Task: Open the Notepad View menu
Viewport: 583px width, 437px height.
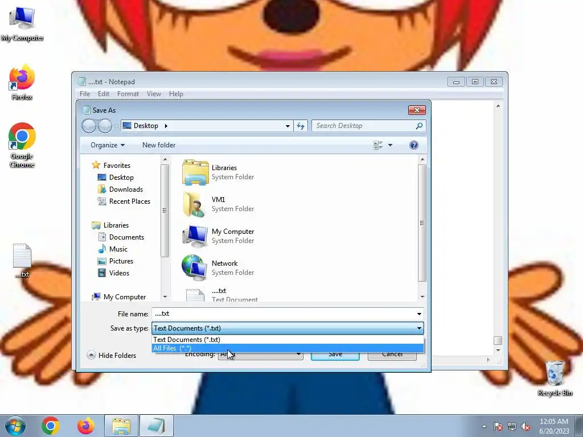Action: point(154,94)
